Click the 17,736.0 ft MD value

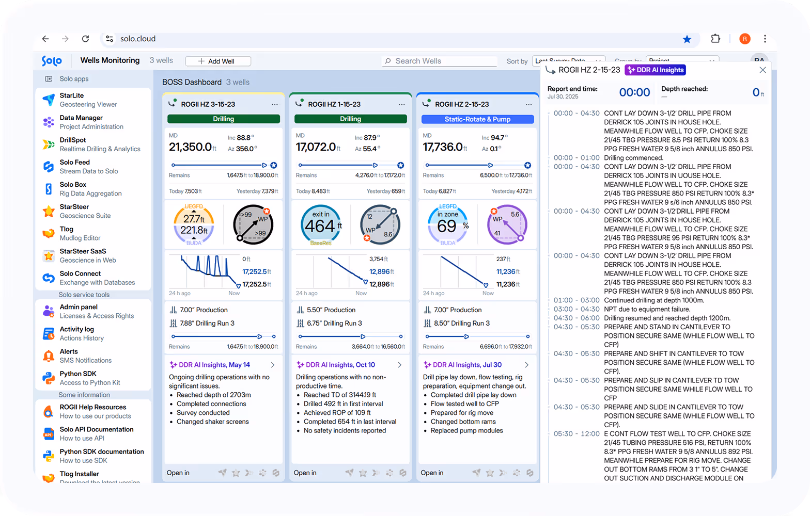click(x=445, y=147)
